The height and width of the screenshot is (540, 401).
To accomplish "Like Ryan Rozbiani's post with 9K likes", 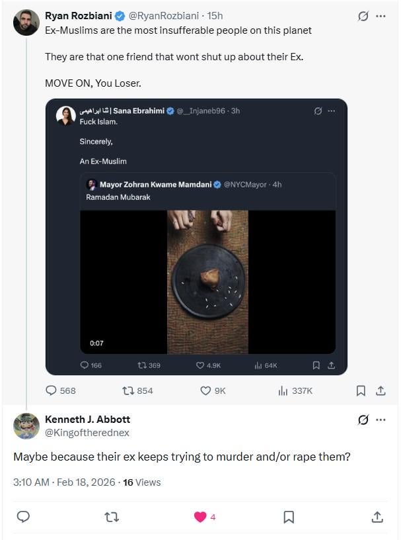I will (205, 390).
